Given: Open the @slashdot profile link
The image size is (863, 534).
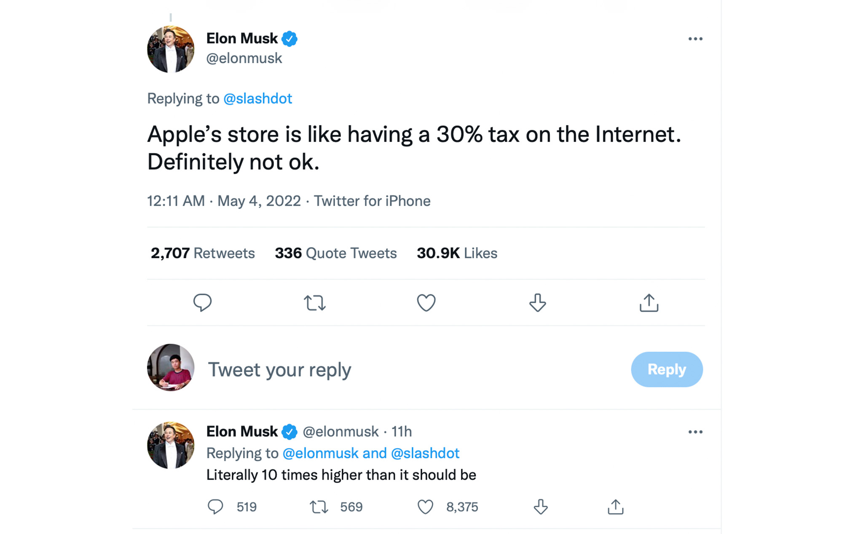Looking at the screenshot, I should tap(258, 98).
